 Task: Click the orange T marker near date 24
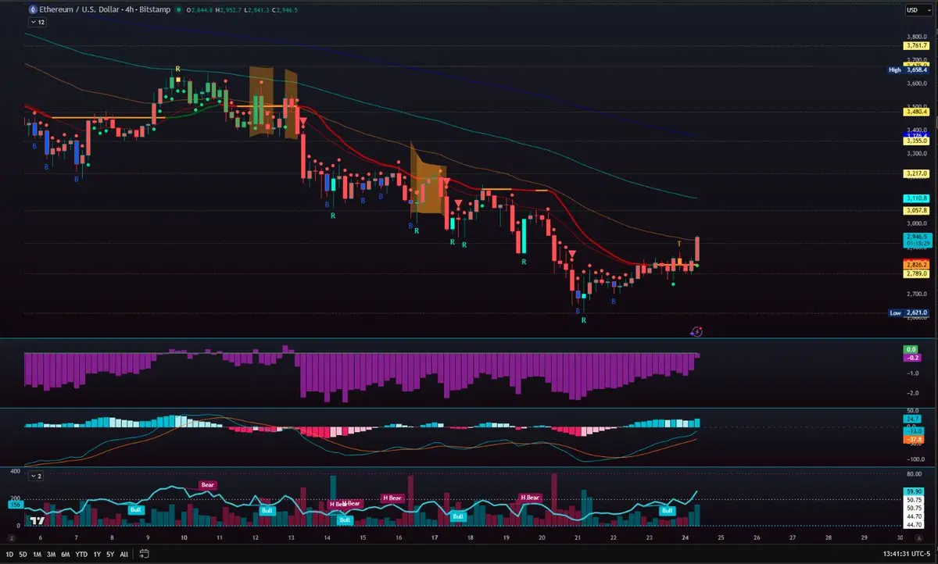coord(678,245)
